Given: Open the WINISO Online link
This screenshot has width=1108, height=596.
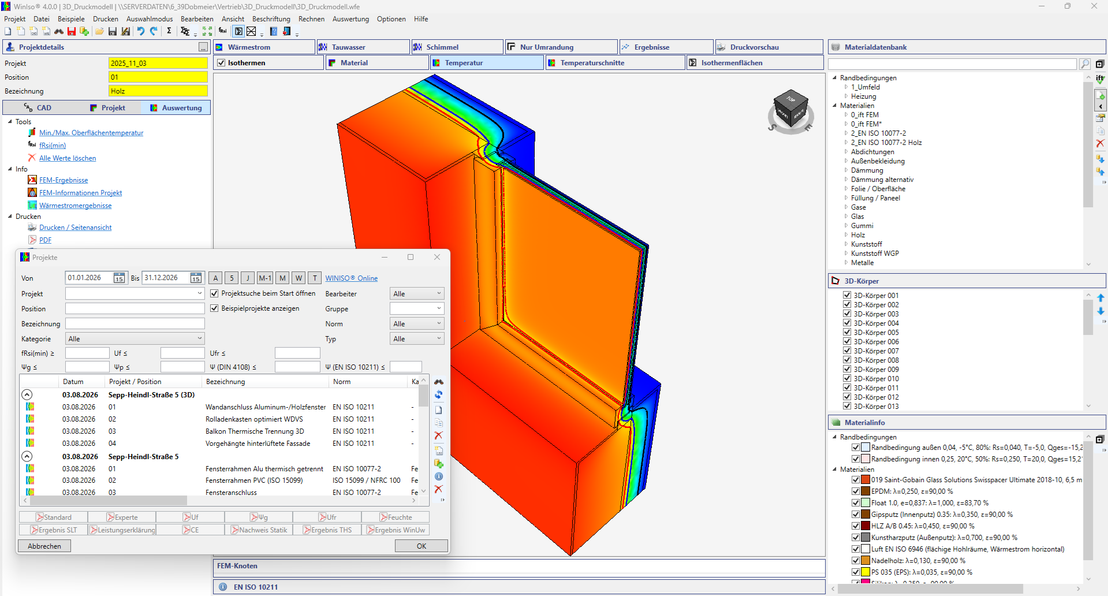Looking at the screenshot, I should coord(351,278).
